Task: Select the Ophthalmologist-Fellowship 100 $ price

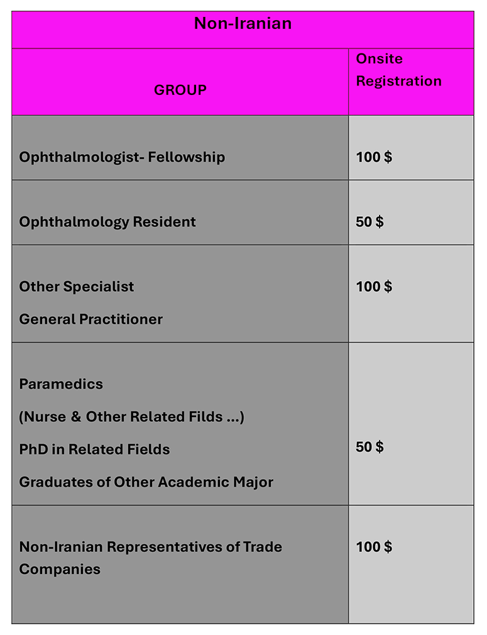Action: [x=374, y=157]
